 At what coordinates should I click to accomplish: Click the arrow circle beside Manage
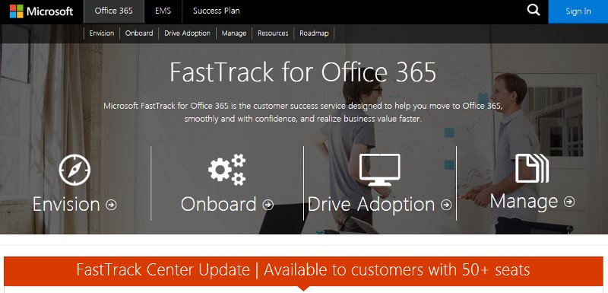pyautogui.click(x=569, y=202)
